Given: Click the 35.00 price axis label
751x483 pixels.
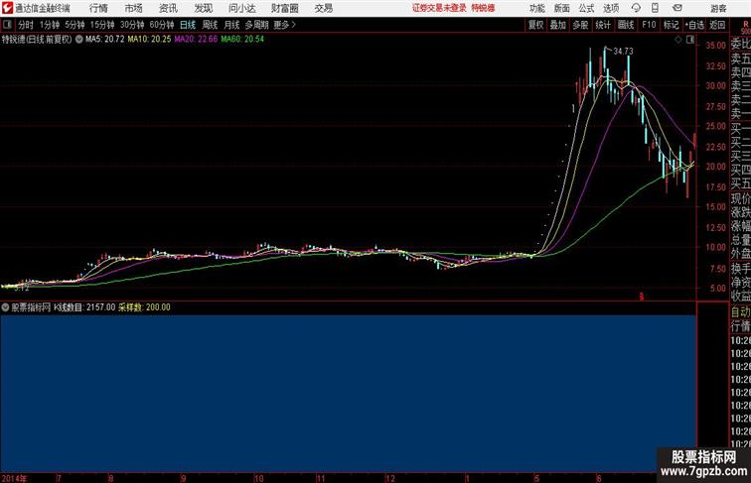Looking at the screenshot, I should tap(715, 46).
